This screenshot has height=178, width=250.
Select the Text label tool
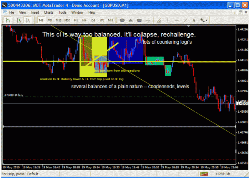(194, 20)
